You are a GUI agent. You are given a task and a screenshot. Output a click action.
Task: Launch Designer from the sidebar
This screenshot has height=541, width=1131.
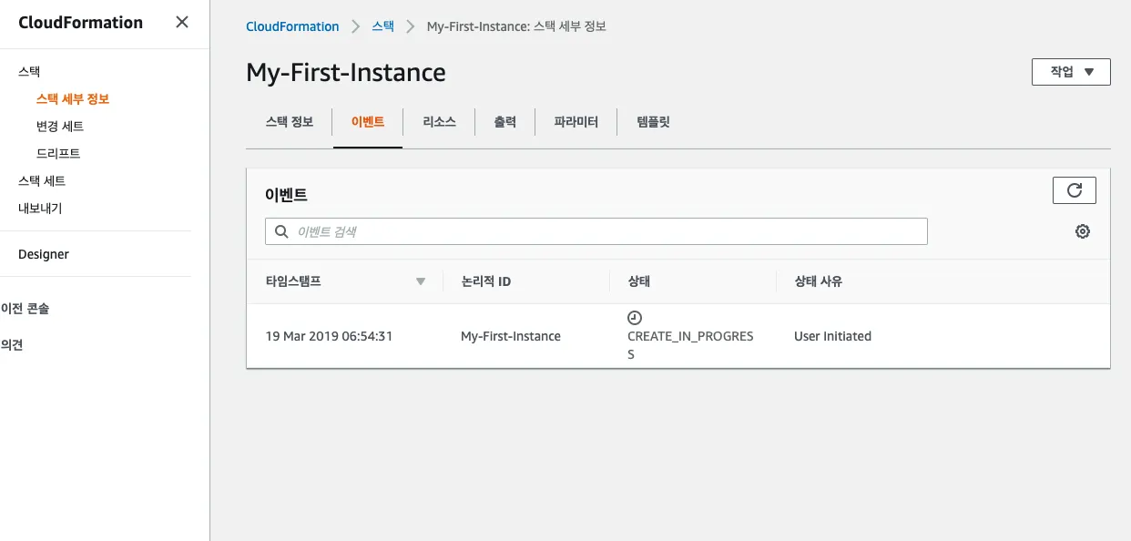[44, 254]
